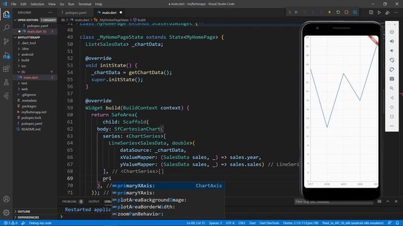
Task: Open the File menu
Action: tap(14, 4)
